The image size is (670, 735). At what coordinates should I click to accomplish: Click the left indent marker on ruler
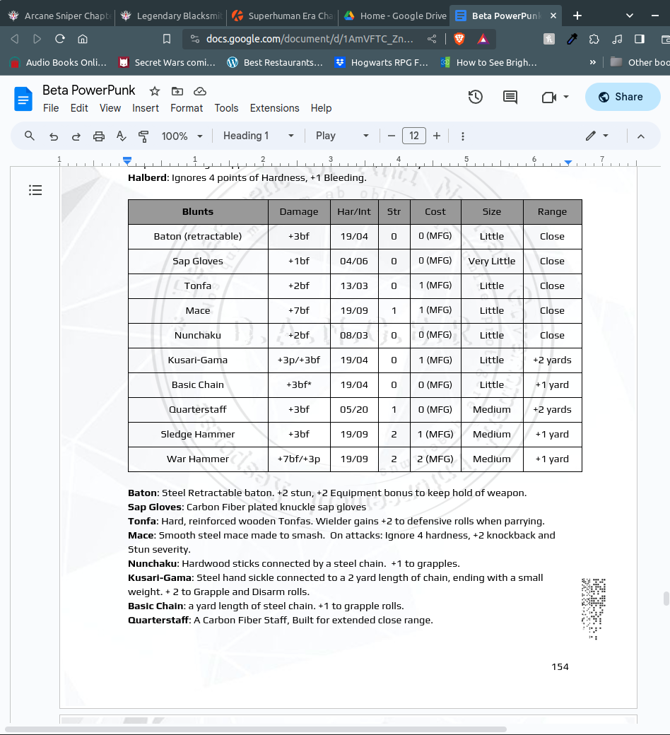(x=127, y=161)
